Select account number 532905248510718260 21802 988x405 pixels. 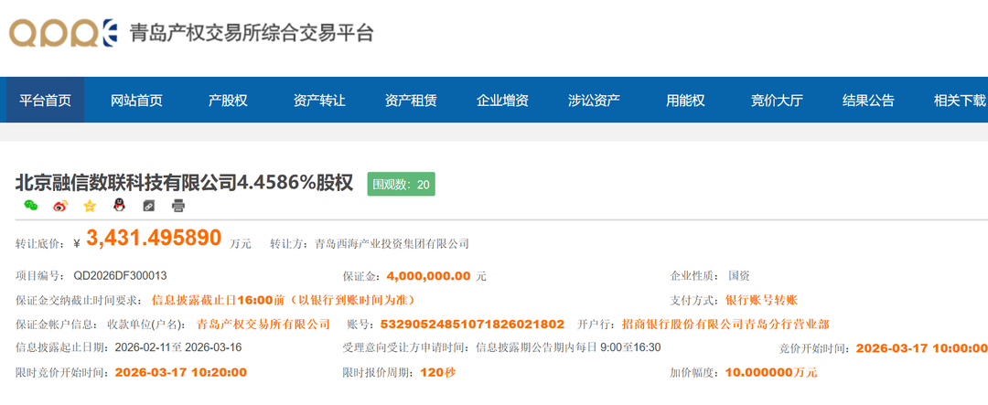pyautogui.click(x=473, y=325)
